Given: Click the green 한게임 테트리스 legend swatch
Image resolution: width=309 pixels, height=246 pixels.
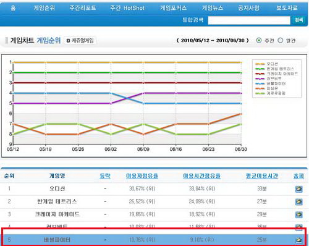Looking at the screenshot, I should [260, 69].
